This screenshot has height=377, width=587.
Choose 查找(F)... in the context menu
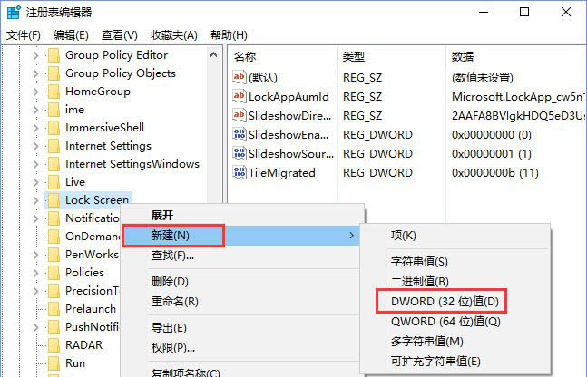point(240,256)
